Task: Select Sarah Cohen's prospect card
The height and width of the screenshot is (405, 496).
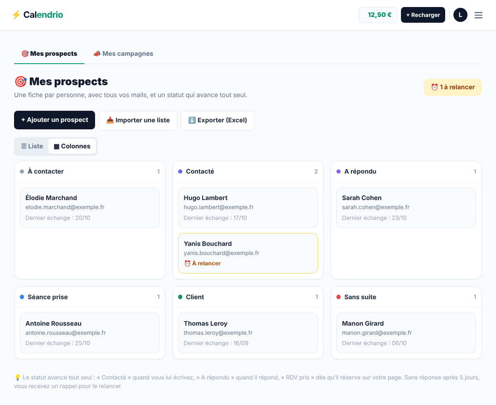Action: pos(406,208)
